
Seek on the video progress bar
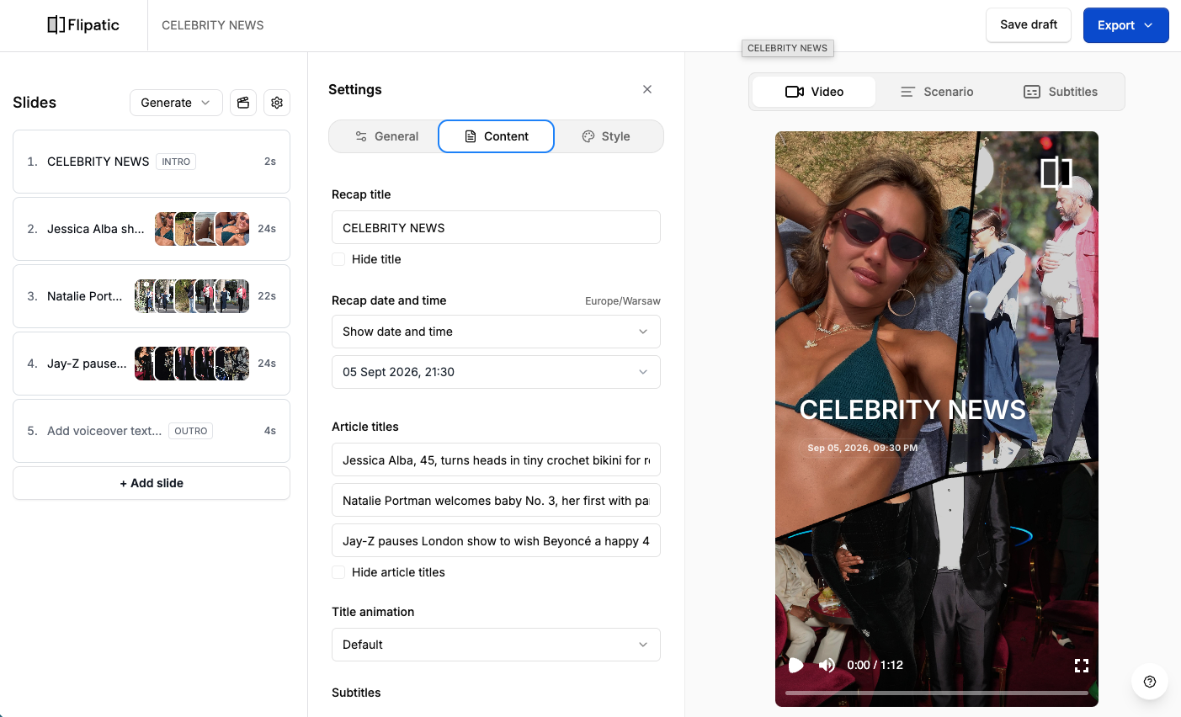point(937,693)
